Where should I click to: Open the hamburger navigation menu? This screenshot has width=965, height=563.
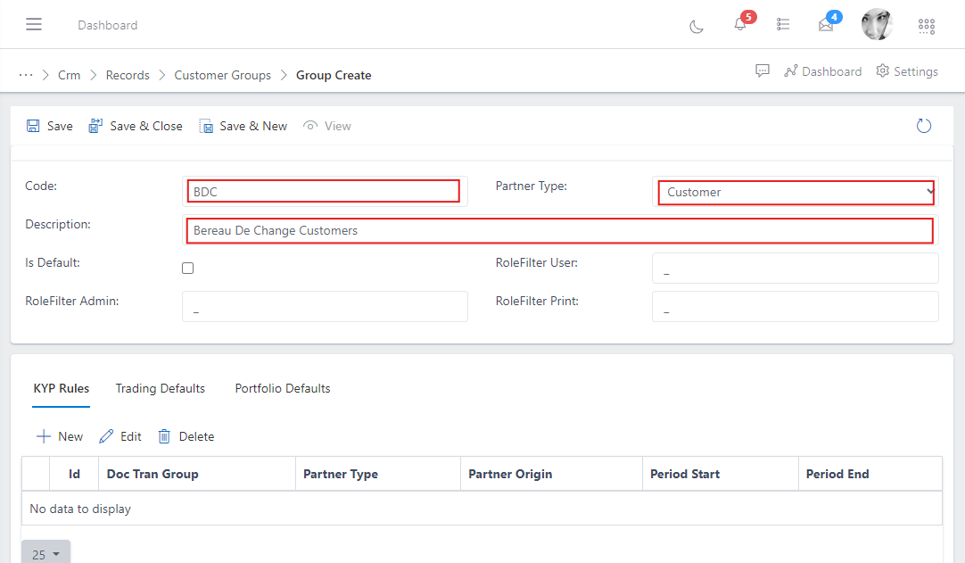(x=34, y=23)
